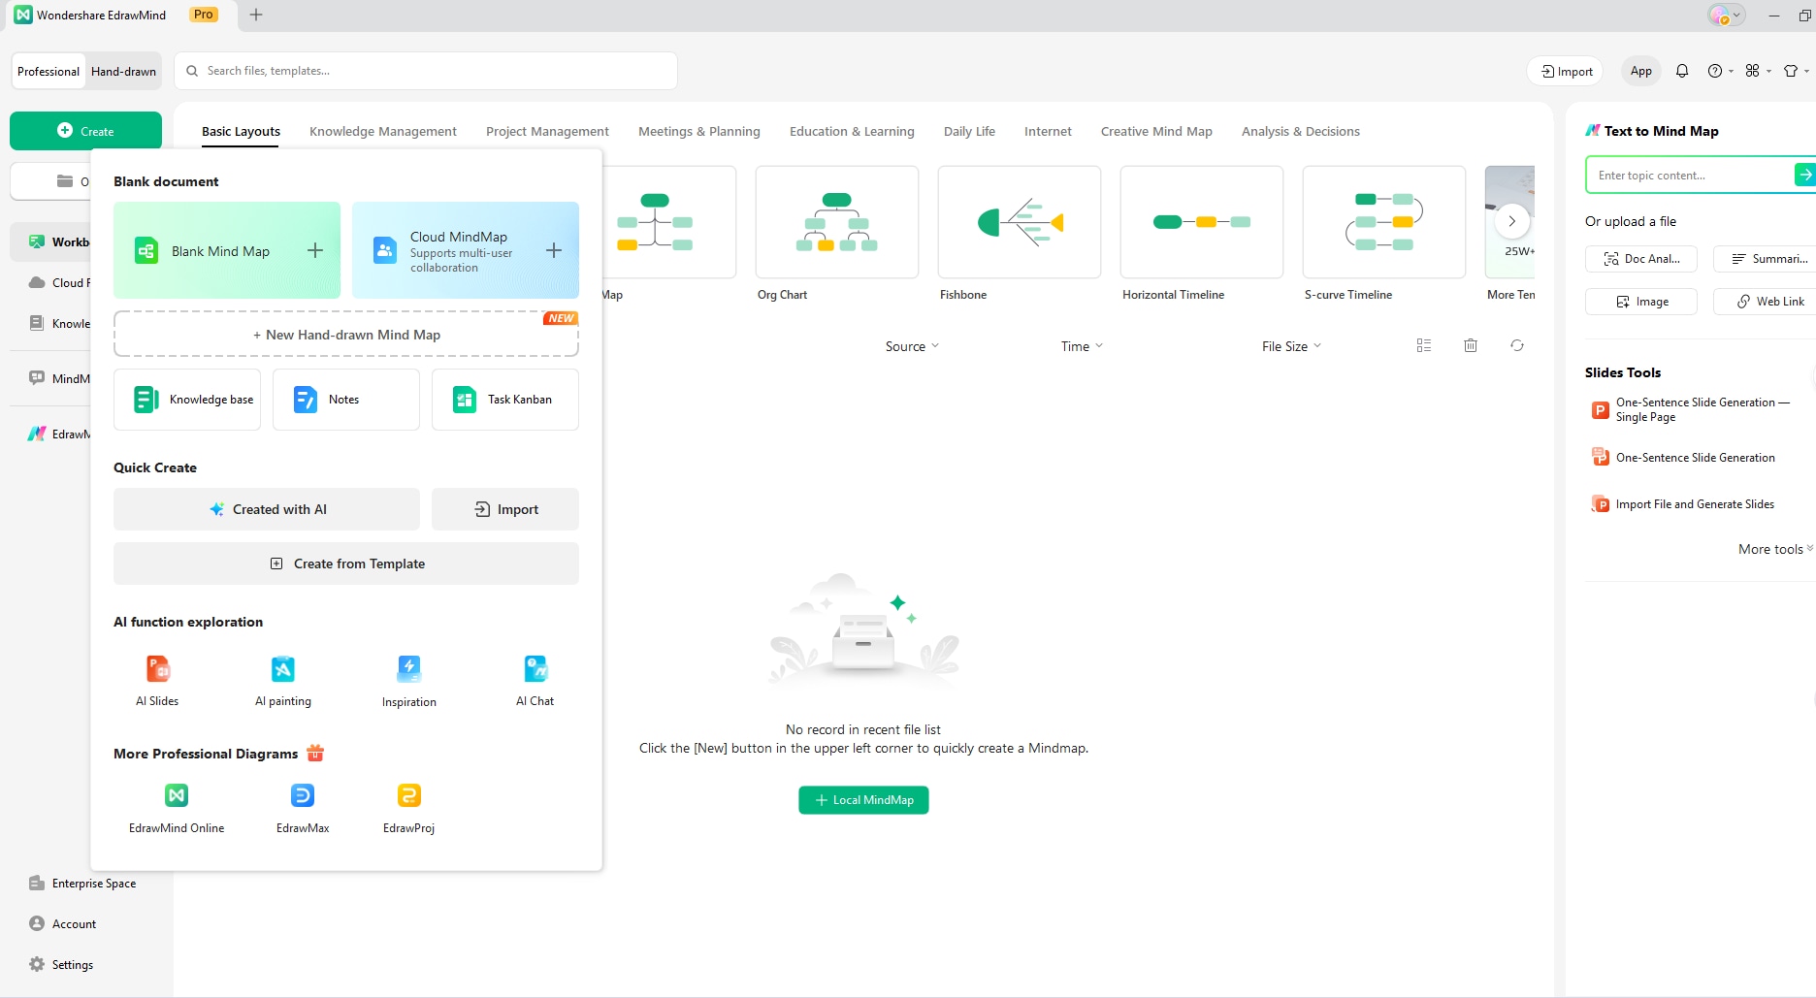Open File Size sort dropdown

[x=1291, y=346]
